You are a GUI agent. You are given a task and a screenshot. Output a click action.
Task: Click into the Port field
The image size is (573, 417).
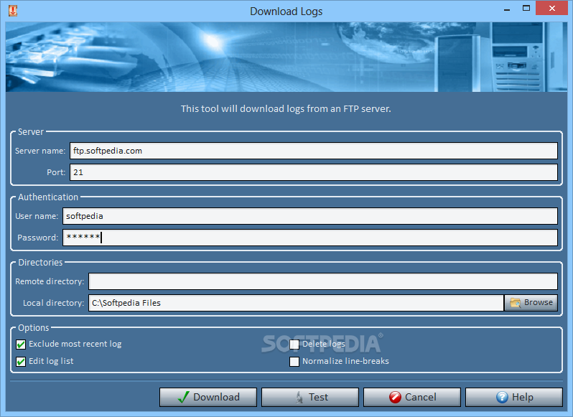pyautogui.click(x=314, y=172)
